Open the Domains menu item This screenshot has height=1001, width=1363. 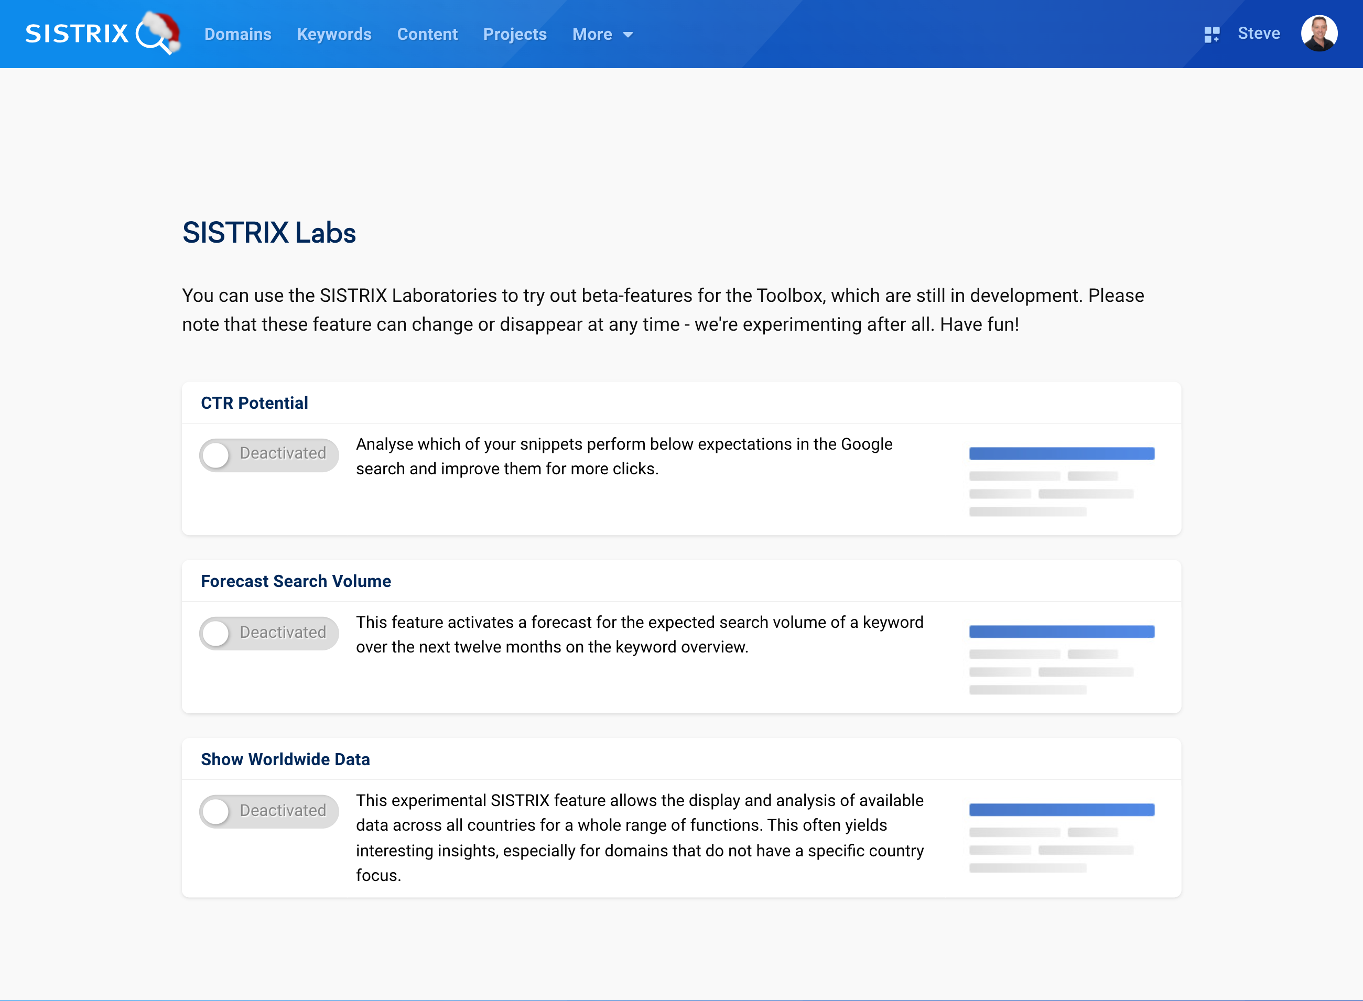(237, 35)
